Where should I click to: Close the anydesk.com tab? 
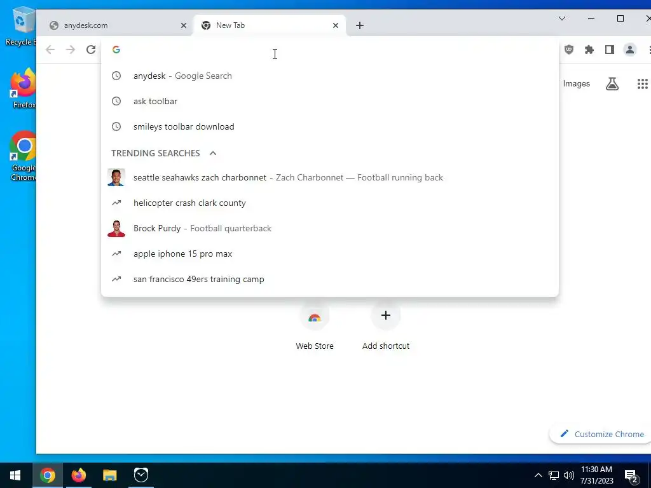point(184,25)
